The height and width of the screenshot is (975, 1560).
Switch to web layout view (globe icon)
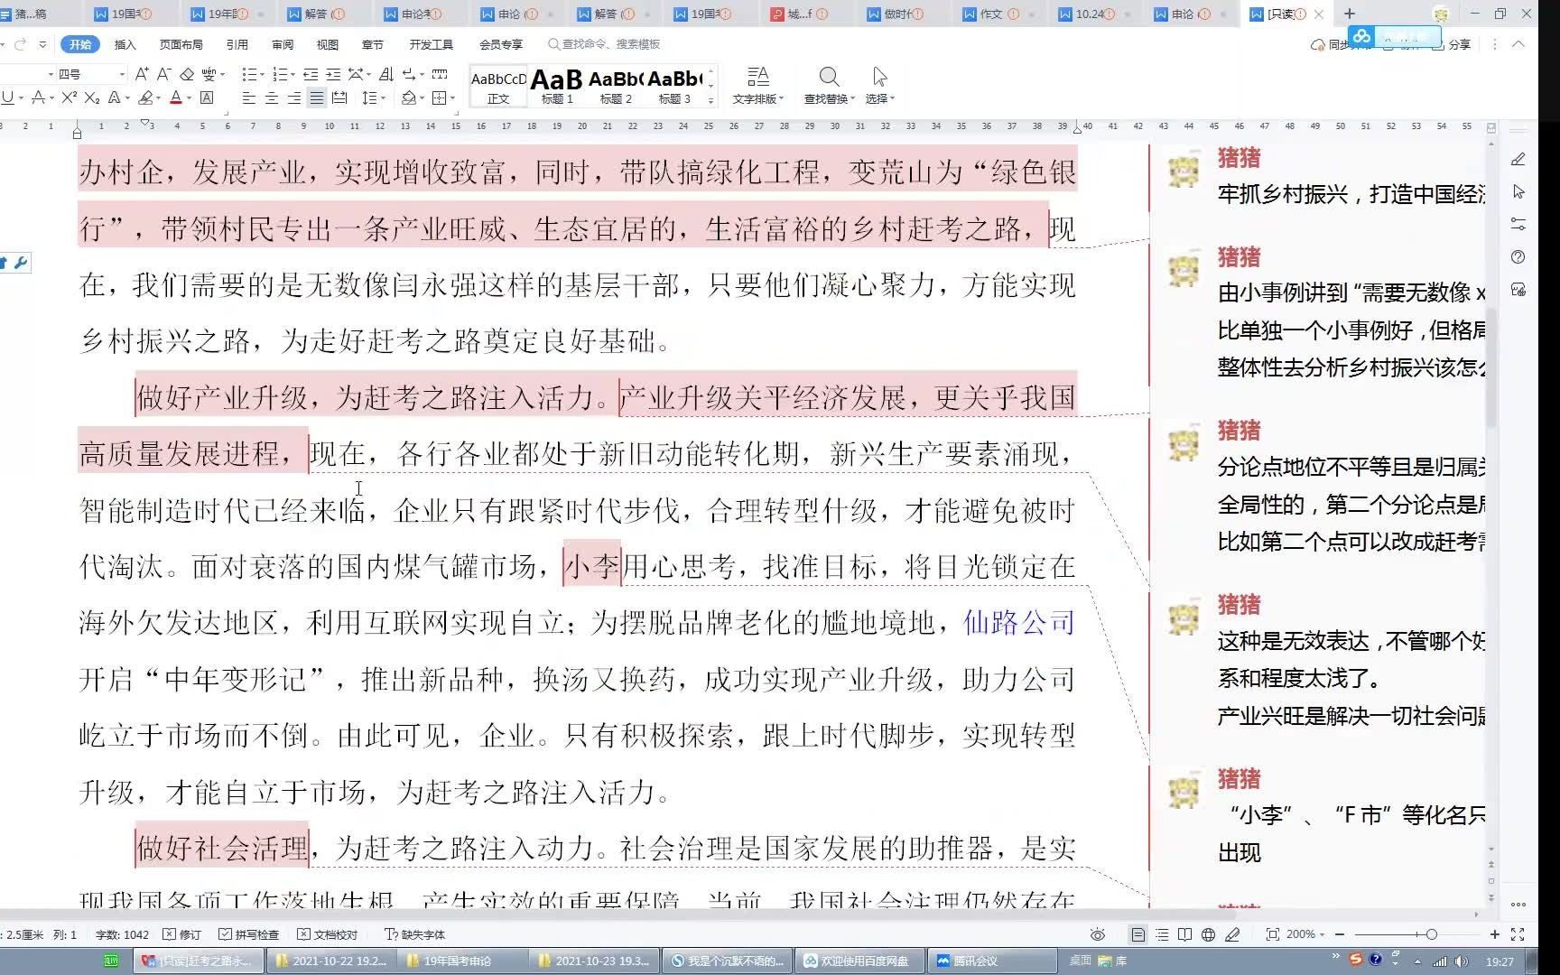coord(1208,934)
